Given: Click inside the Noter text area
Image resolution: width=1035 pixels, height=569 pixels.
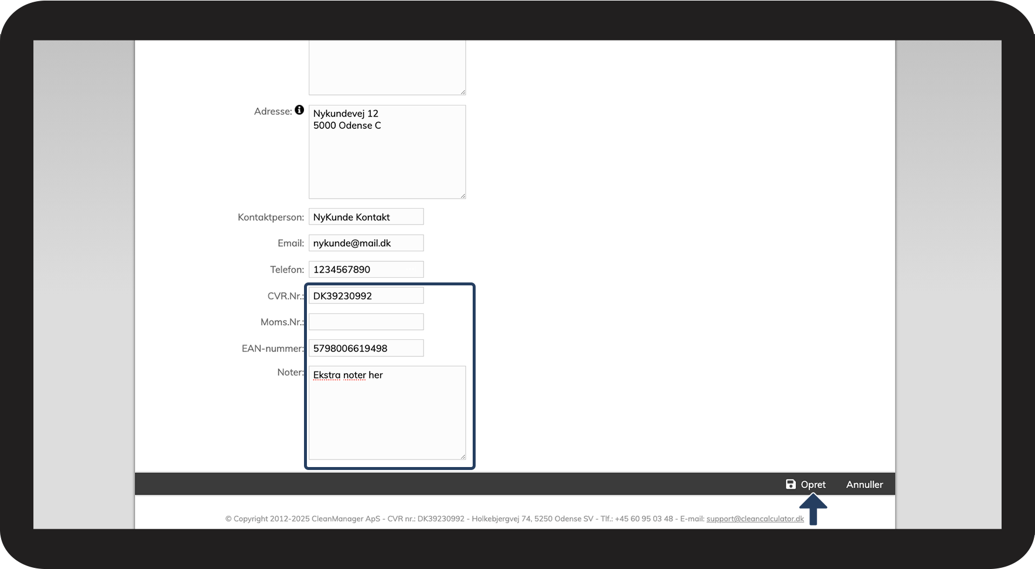Looking at the screenshot, I should 387,413.
